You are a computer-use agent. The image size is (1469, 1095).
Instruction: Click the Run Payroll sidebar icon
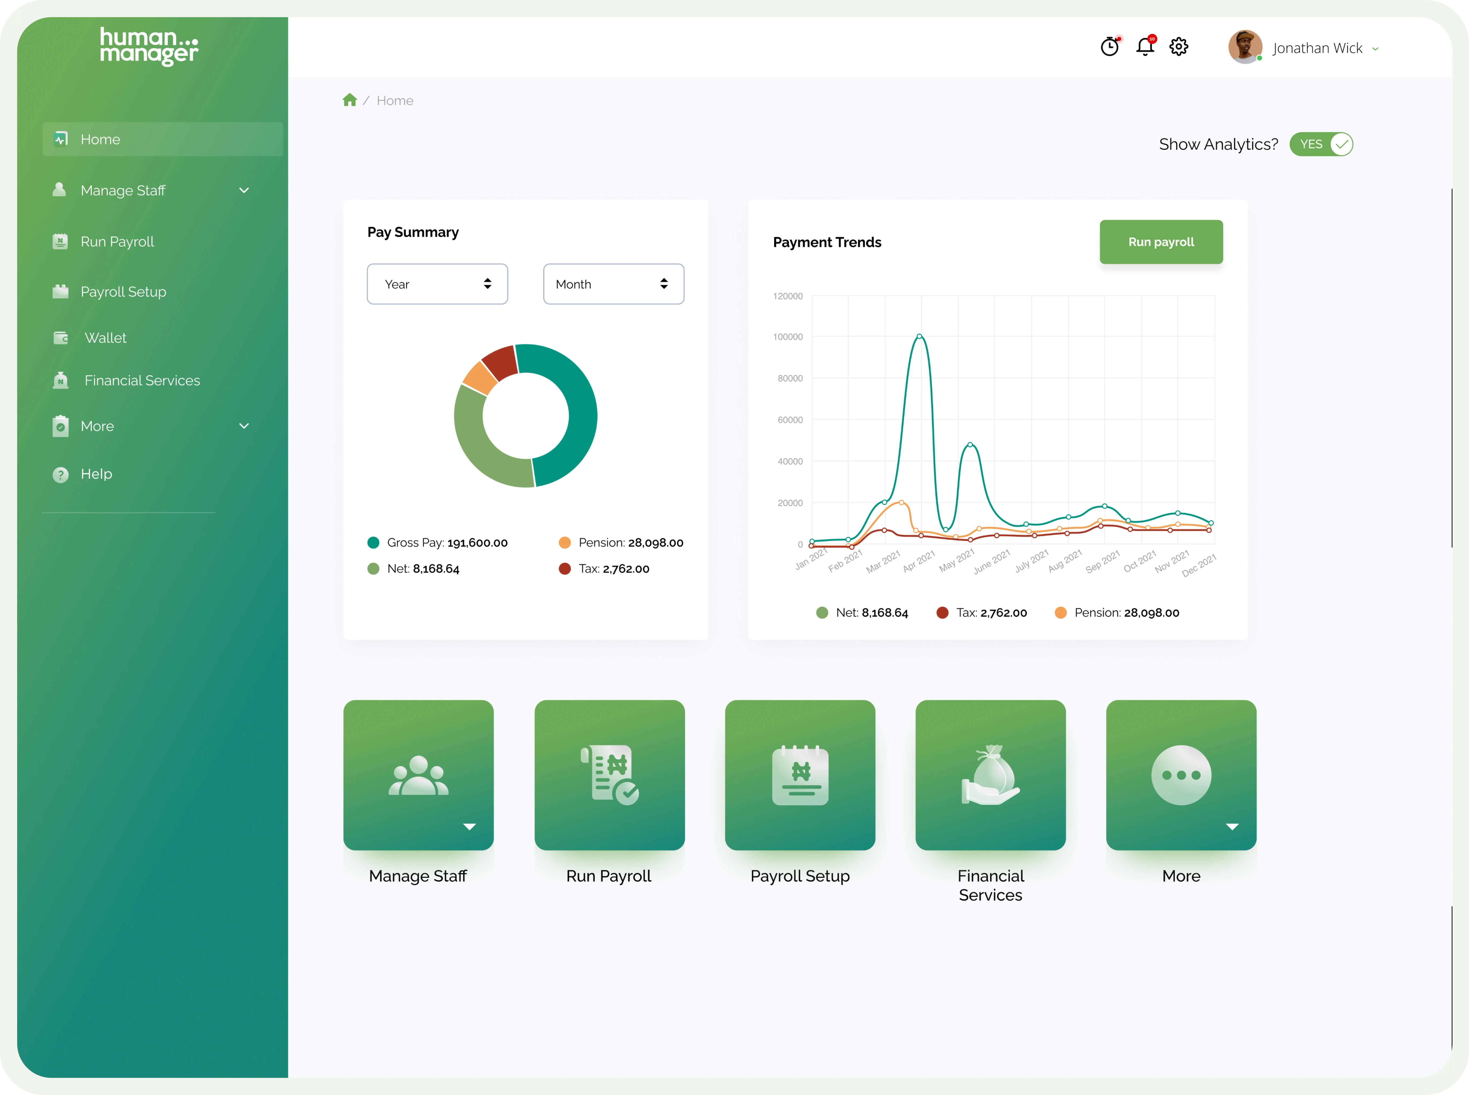[60, 241]
